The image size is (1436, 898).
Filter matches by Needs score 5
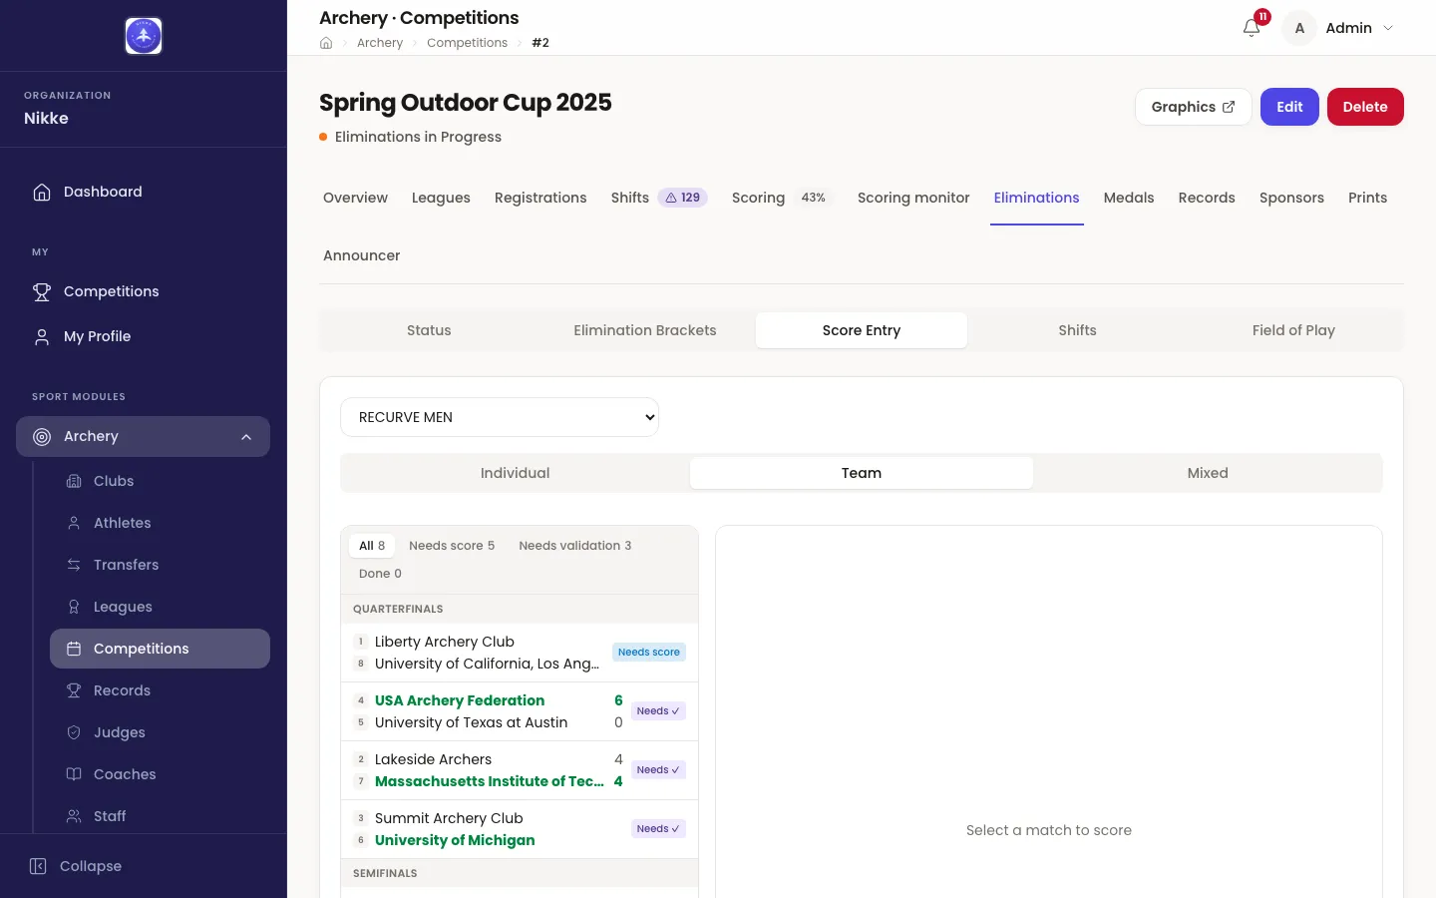pos(452,546)
